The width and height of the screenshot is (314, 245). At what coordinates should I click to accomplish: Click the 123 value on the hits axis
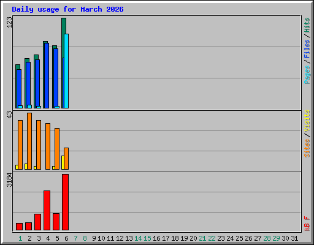9,22
